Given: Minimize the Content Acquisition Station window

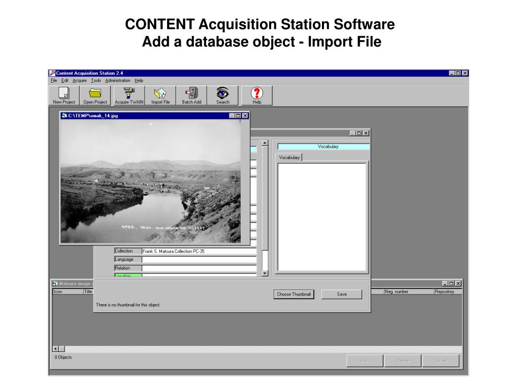Looking at the screenshot, I should pyautogui.click(x=452, y=73).
